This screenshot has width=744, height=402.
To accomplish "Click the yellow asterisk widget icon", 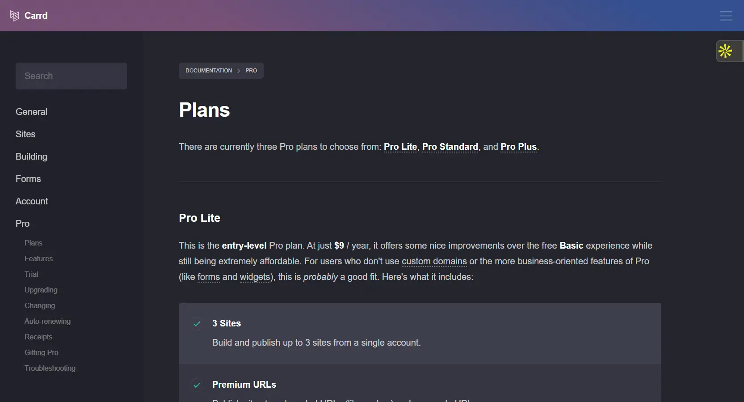I will 725,51.
